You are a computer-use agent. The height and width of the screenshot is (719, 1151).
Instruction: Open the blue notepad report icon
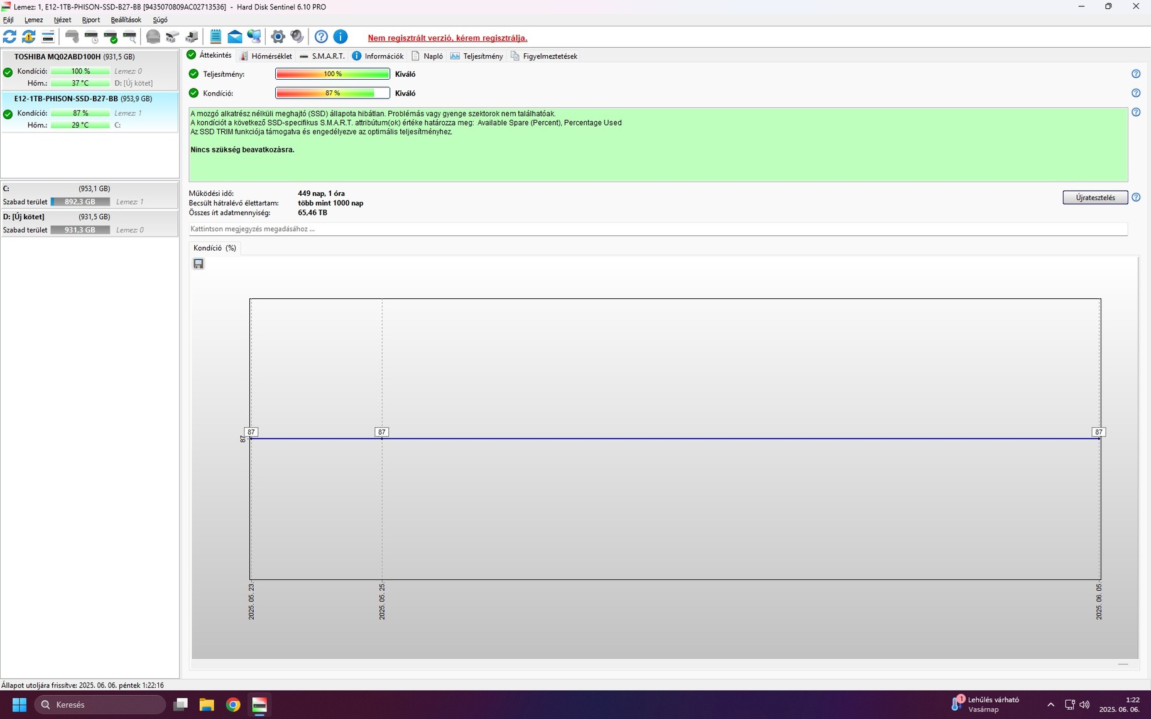pos(215,36)
